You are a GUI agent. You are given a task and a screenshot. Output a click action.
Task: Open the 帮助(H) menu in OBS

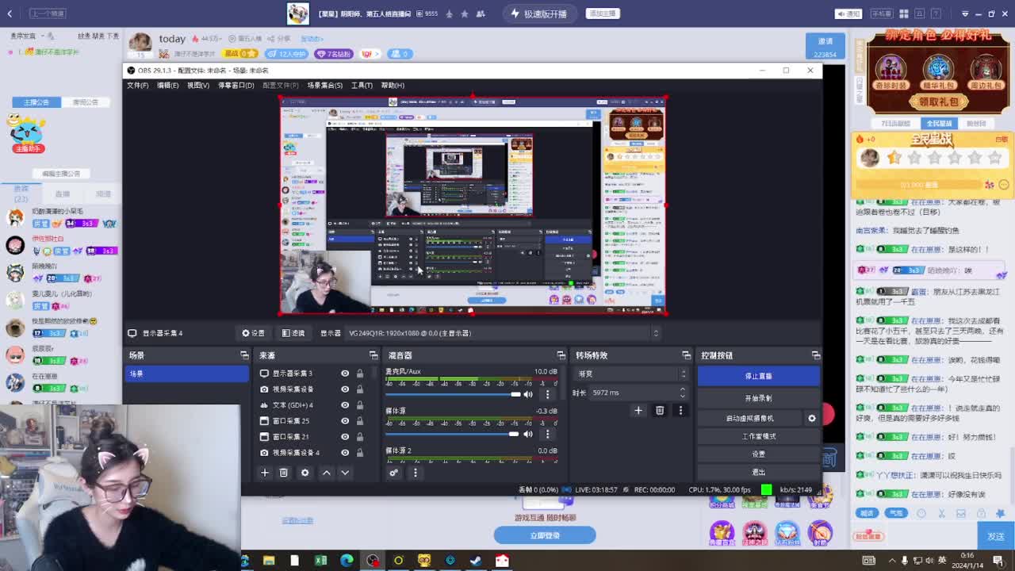pyautogui.click(x=393, y=85)
